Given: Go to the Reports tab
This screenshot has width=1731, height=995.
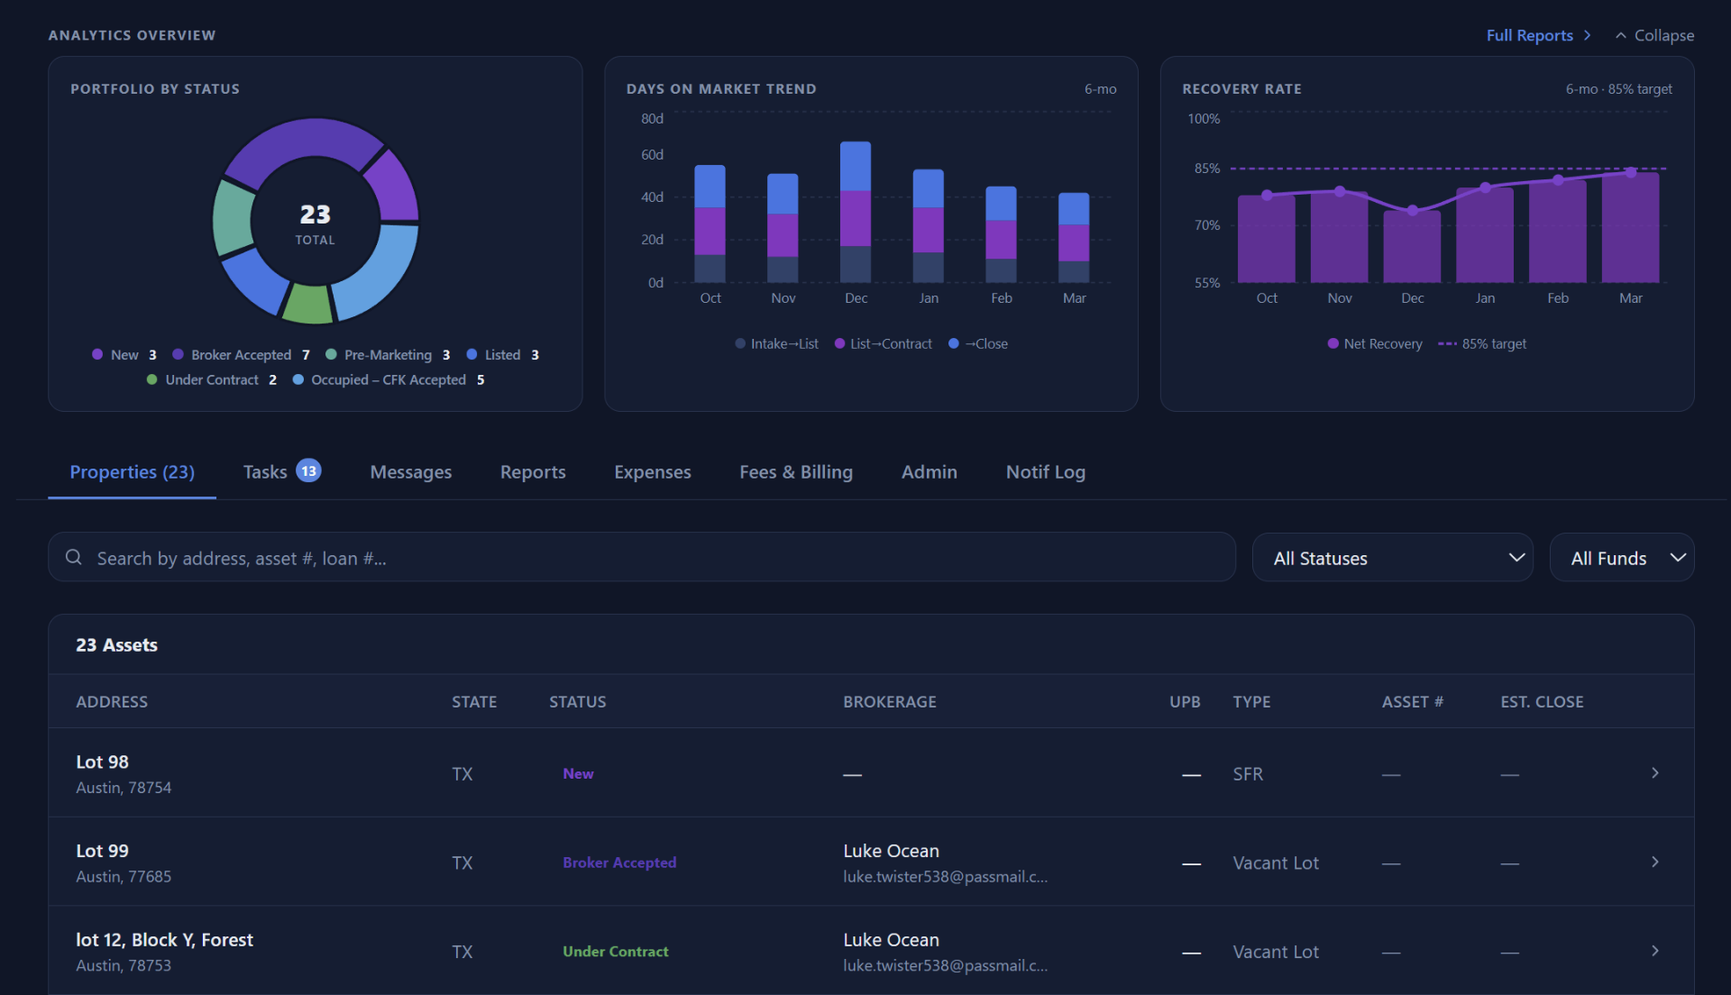Looking at the screenshot, I should [x=533, y=472].
